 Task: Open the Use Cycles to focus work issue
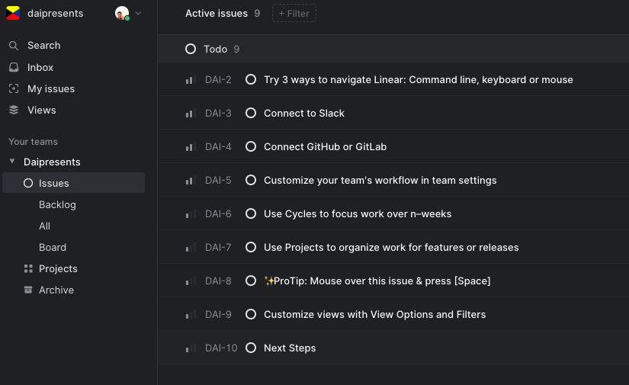(x=358, y=214)
